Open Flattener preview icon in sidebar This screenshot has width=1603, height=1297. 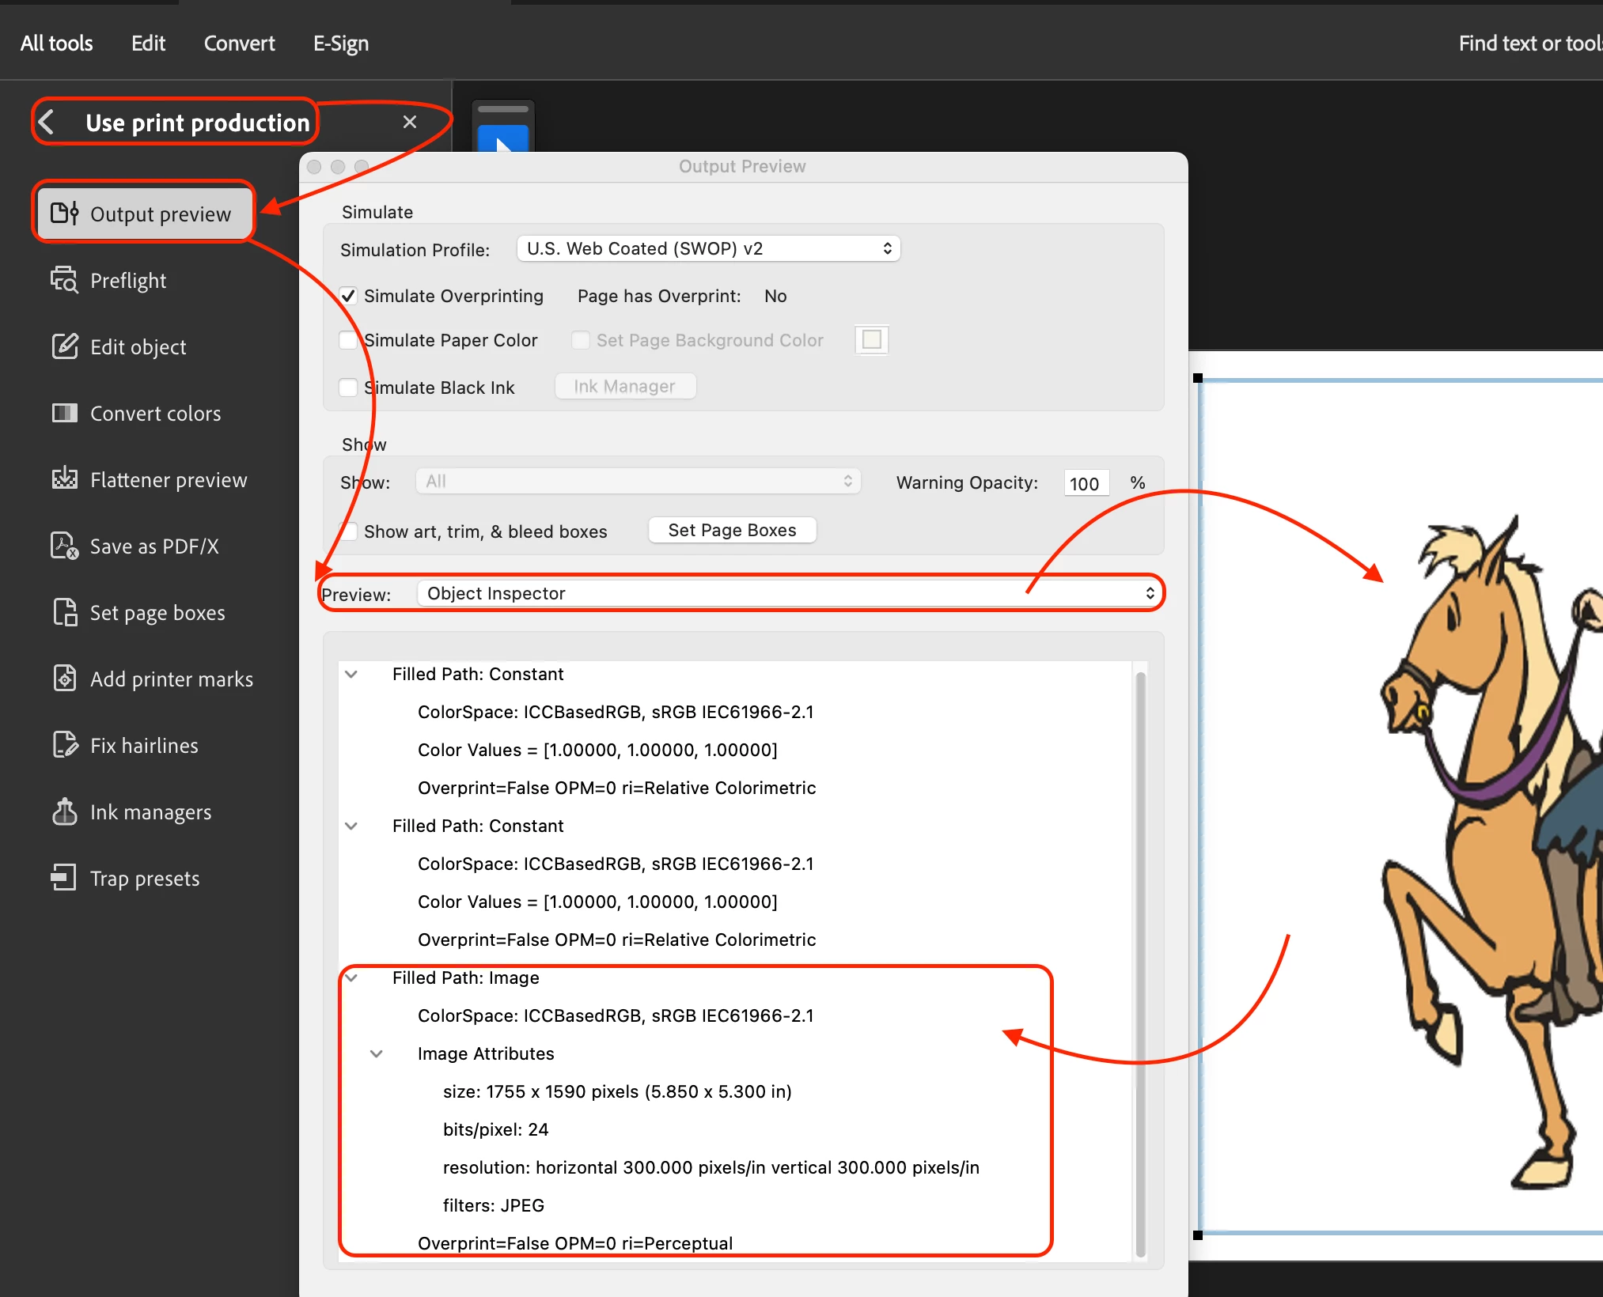click(x=64, y=479)
